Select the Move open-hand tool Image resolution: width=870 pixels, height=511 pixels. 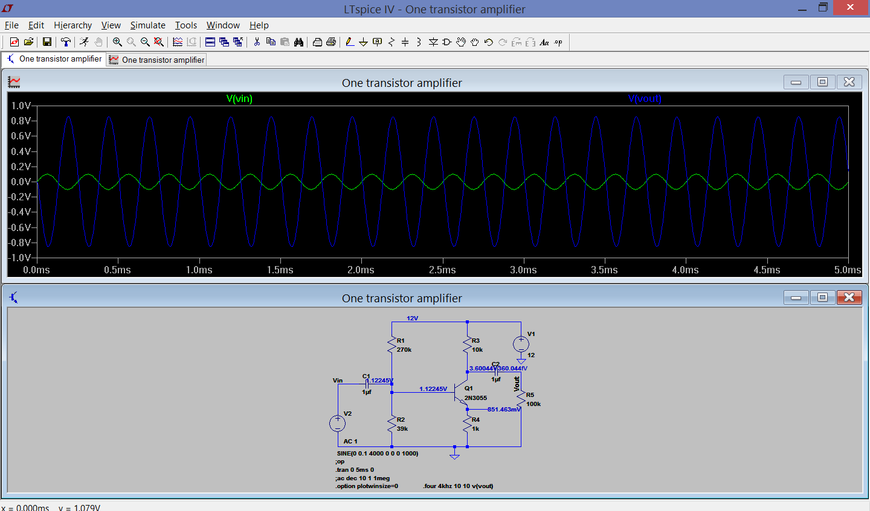pos(461,42)
